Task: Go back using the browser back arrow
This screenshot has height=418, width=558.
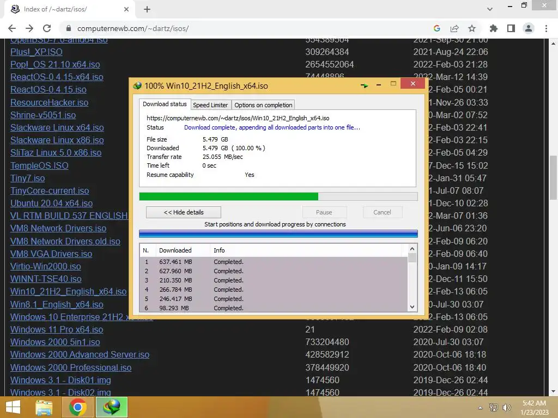Action: pos(12,28)
